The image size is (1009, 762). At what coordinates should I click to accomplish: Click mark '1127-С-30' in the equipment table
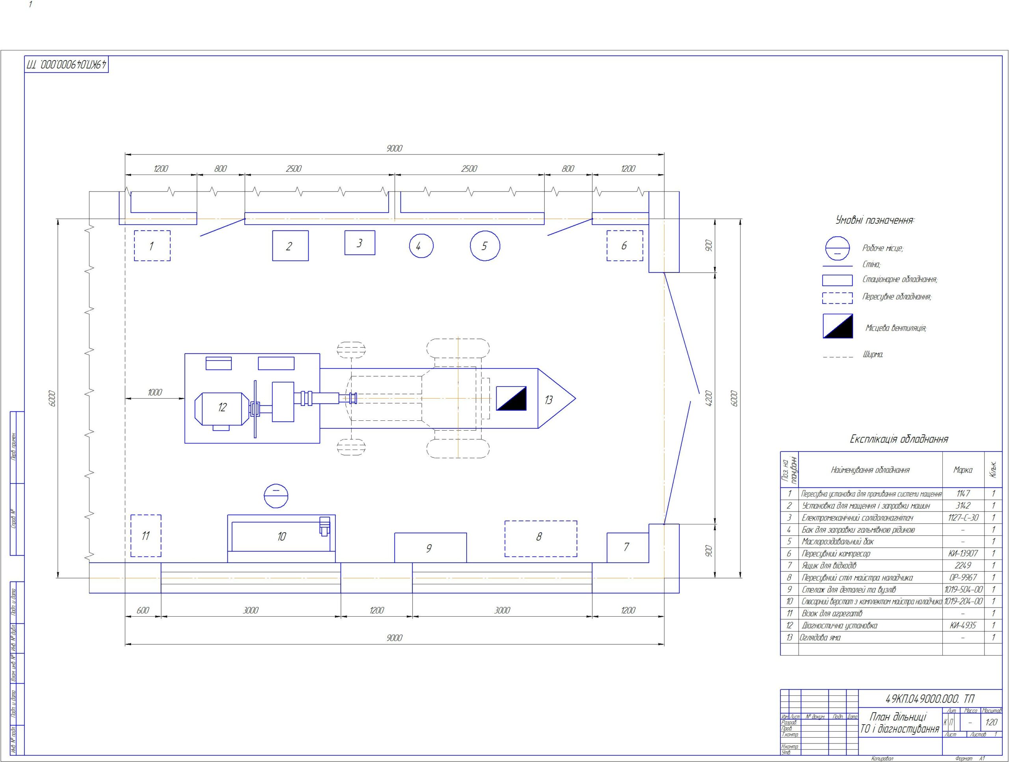pos(963,518)
